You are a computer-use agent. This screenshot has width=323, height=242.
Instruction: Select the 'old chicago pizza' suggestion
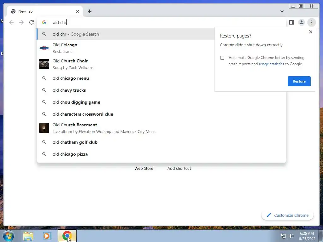click(161, 154)
